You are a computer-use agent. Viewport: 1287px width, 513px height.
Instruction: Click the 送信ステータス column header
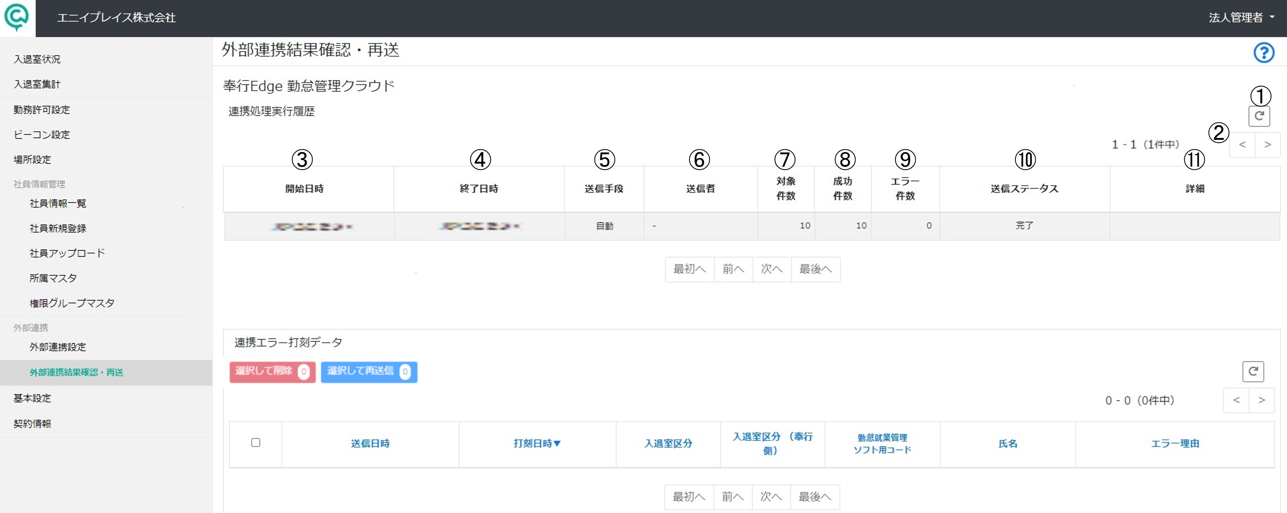tap(1025, 189)
